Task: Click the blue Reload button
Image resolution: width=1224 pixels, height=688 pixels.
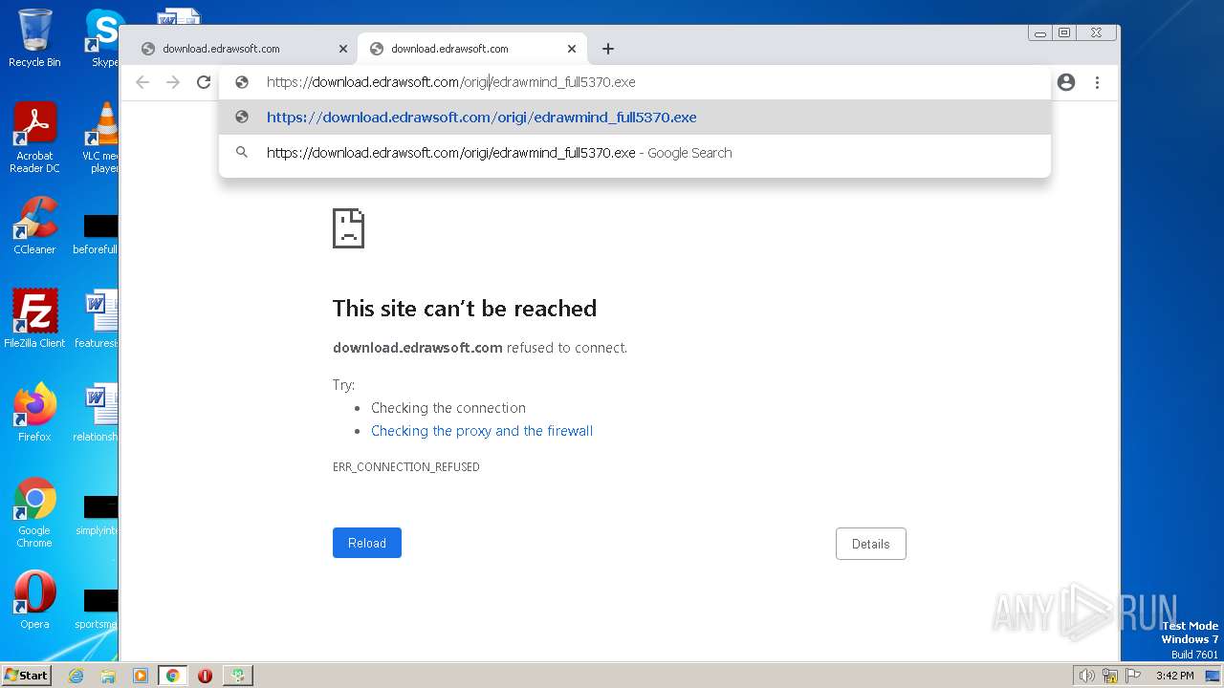Action: (367, 543)
